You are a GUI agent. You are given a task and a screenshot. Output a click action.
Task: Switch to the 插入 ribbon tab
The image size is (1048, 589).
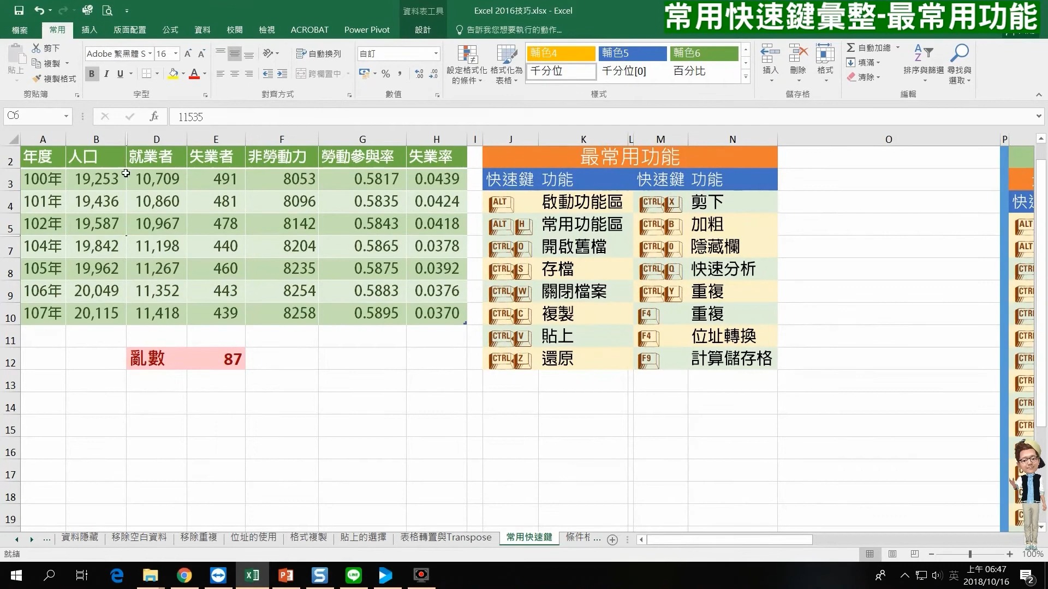point(89,30)
